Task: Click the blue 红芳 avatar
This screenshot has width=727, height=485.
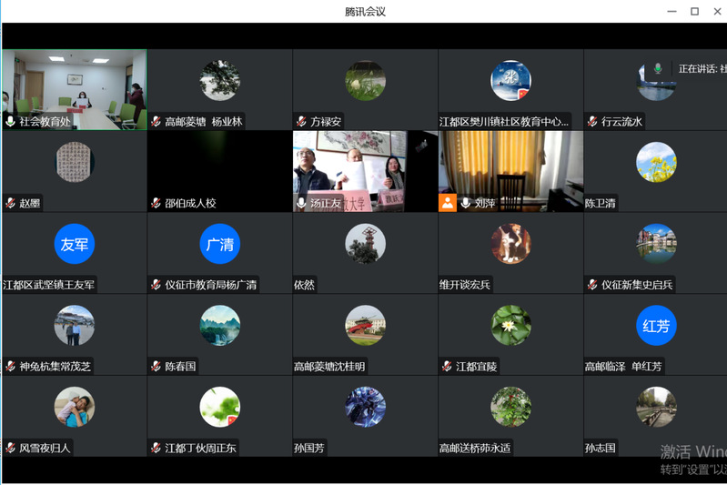Action: [x=656, y=326]
